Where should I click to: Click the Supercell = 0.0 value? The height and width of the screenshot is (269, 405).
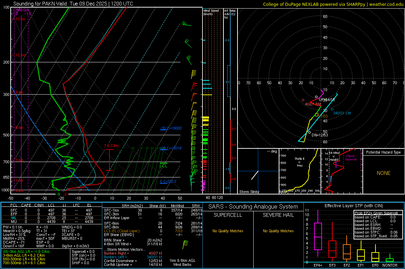point(83,251)
